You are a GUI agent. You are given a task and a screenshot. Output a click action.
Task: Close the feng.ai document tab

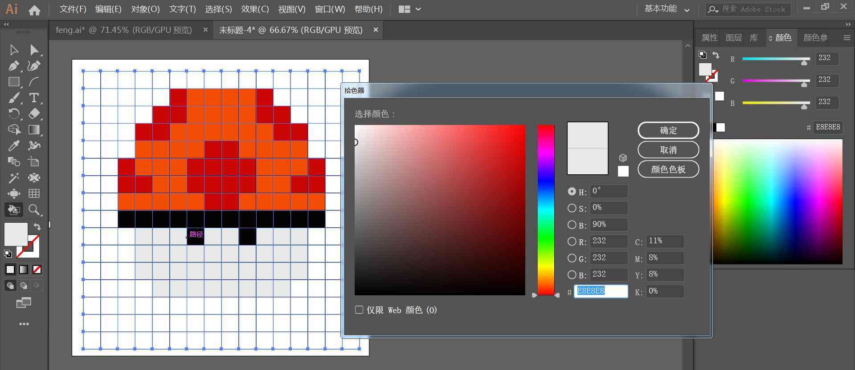coord(205,30)
